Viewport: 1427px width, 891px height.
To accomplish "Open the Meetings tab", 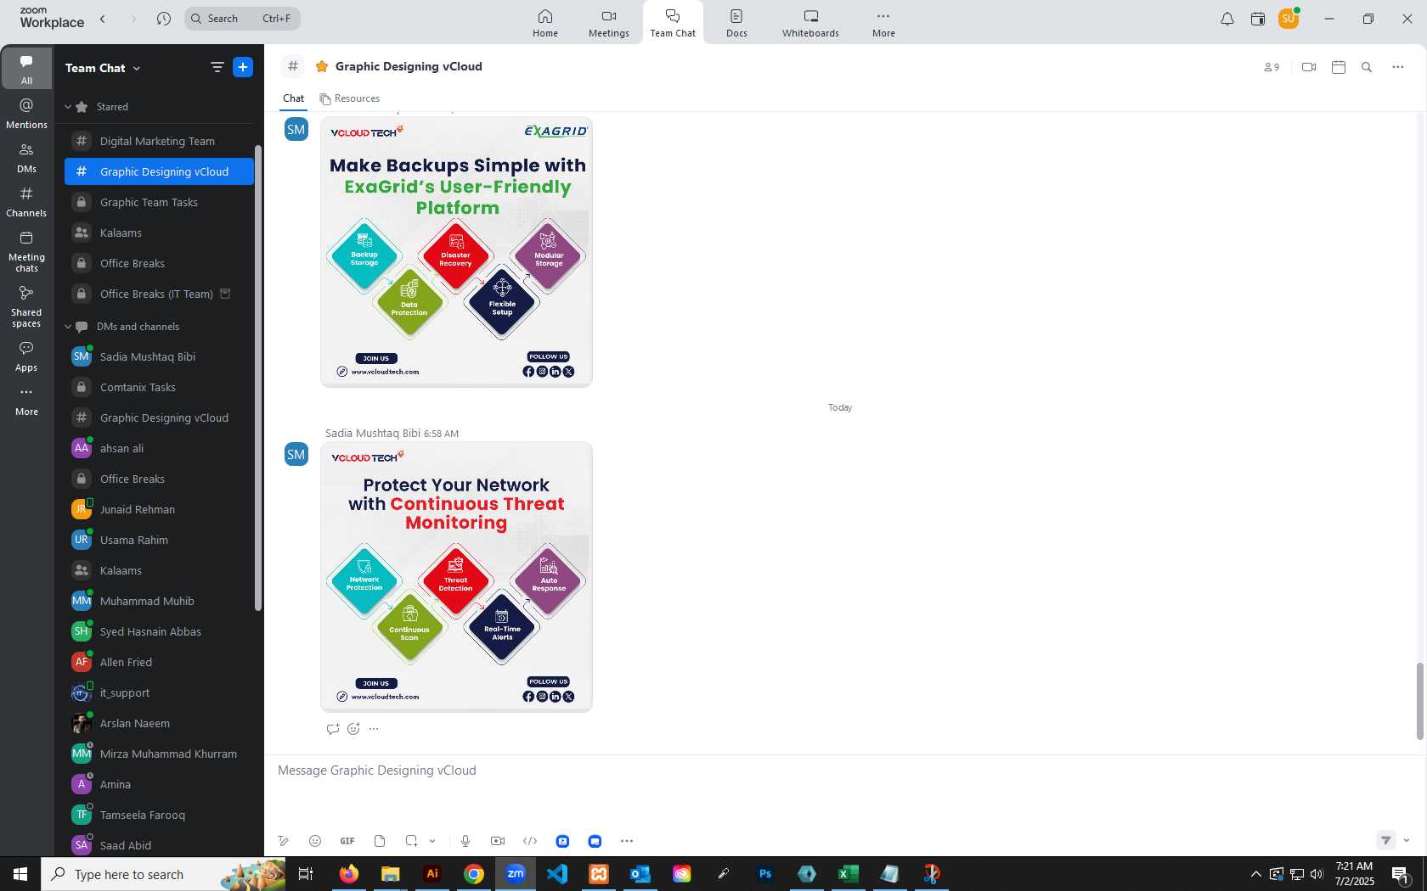I will tap(609, 23).
